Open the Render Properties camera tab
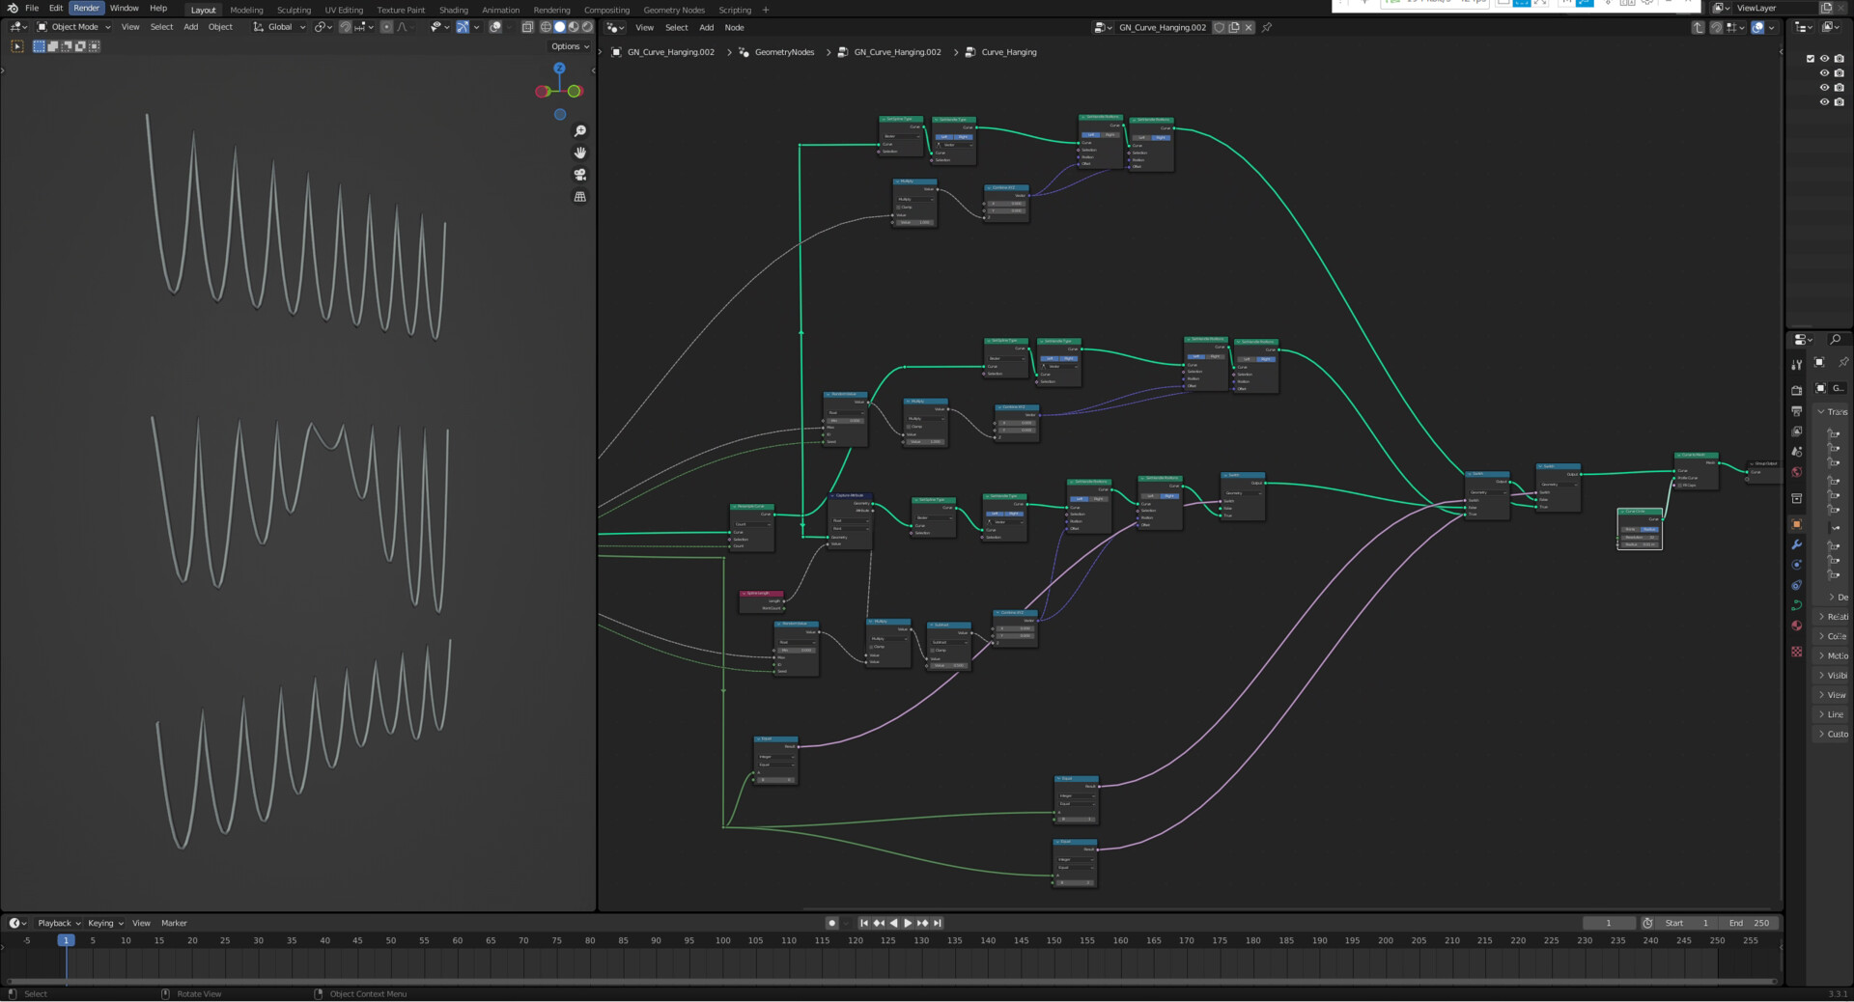This screenshot has width=1854, height=1002. point(1797,392)
